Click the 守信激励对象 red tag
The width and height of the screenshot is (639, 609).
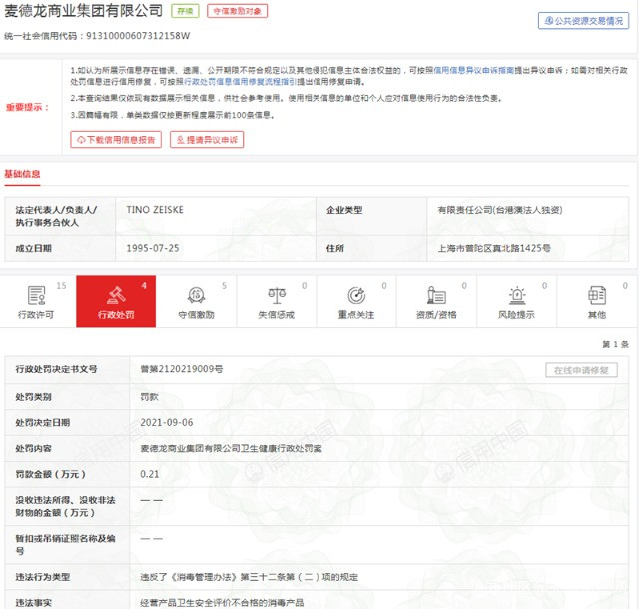237,11
